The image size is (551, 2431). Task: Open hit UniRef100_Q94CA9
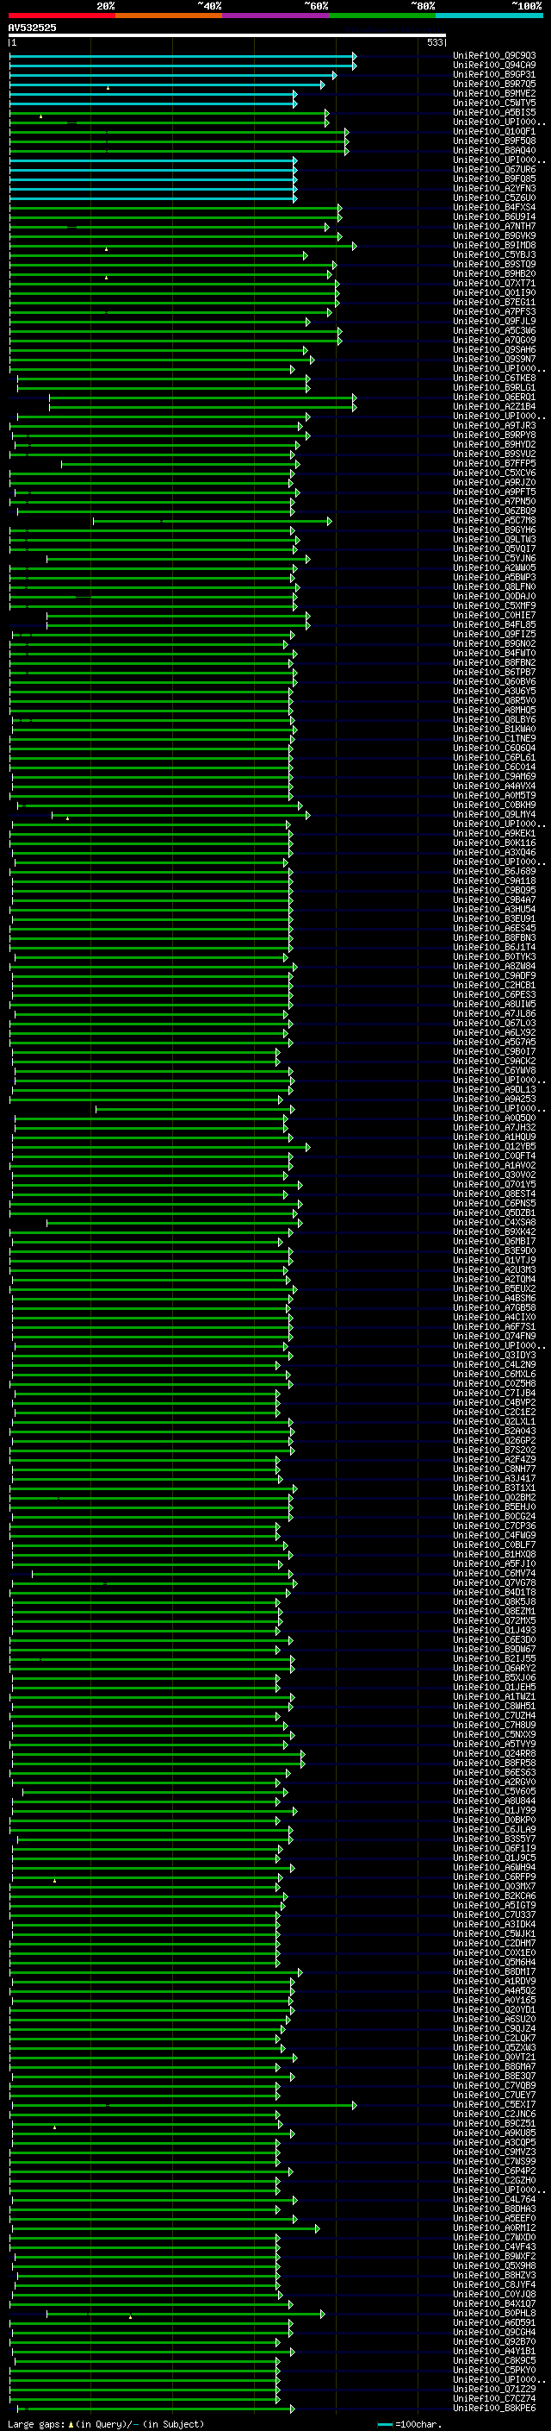[x=494, y=66]
